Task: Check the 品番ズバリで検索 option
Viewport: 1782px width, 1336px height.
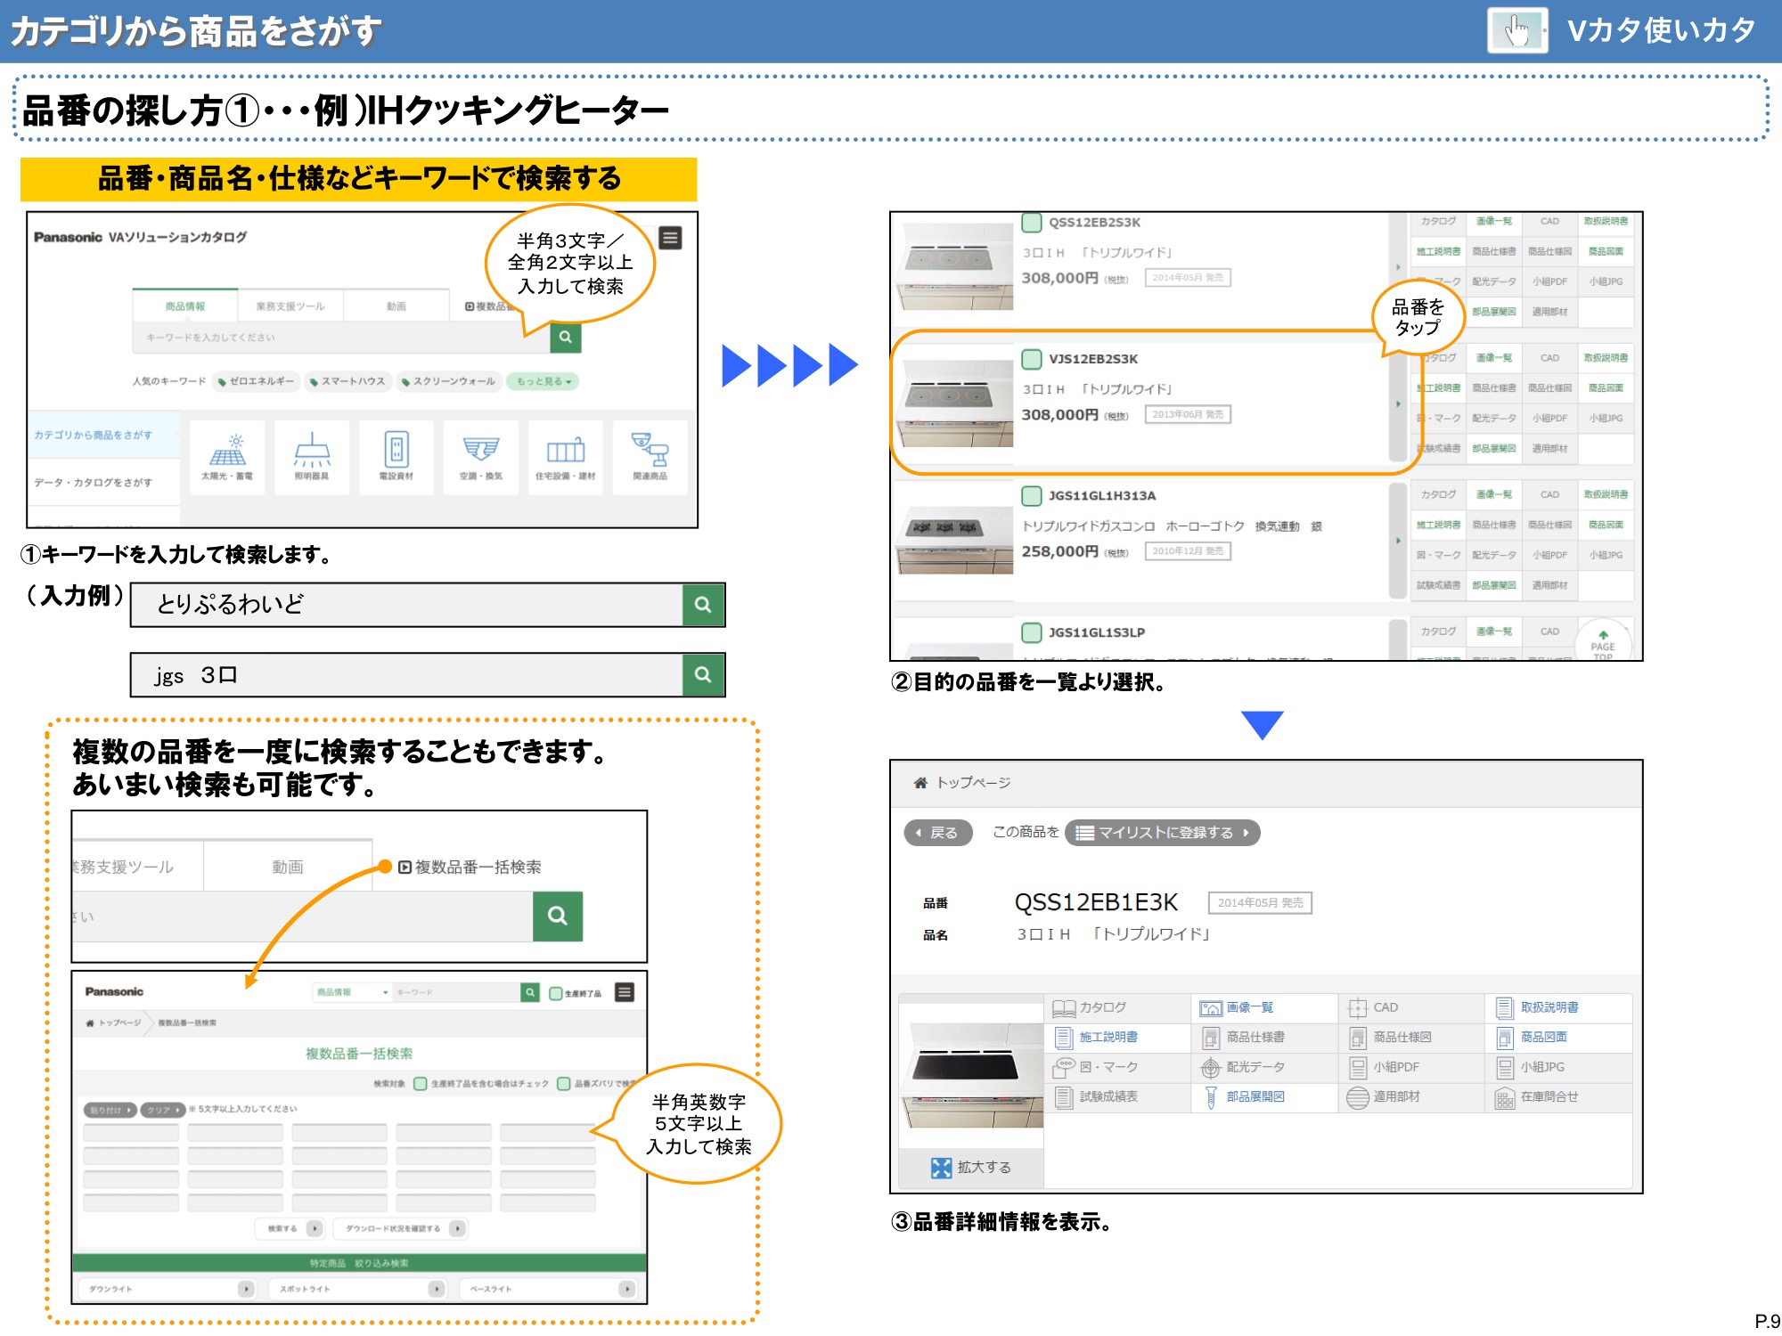Action: [564, 1085]
